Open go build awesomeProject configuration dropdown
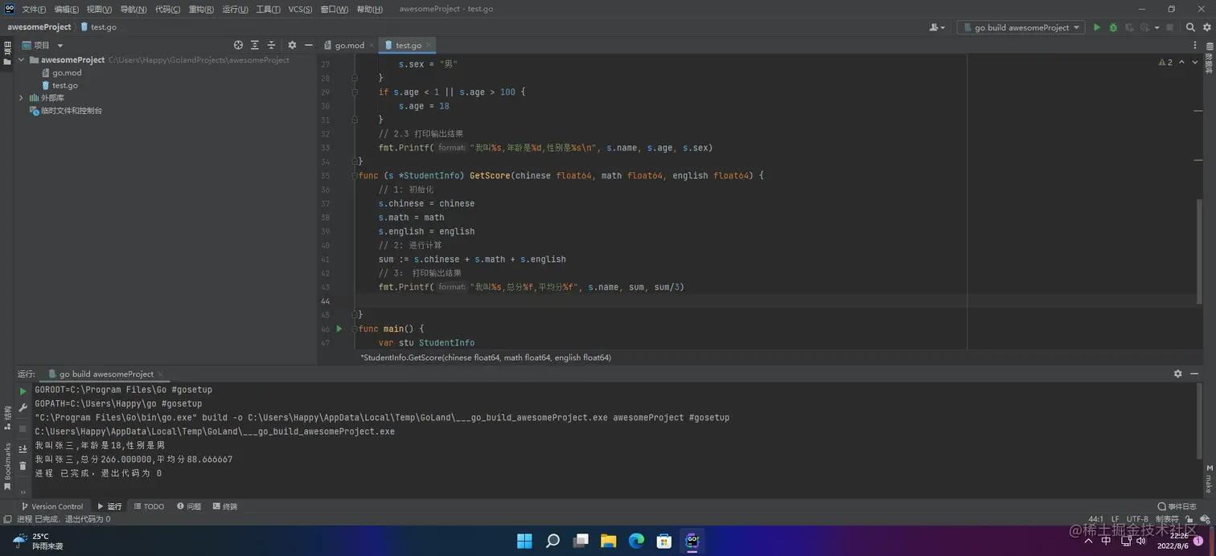The image size is (1216, 556). [x=1021, y=27]
